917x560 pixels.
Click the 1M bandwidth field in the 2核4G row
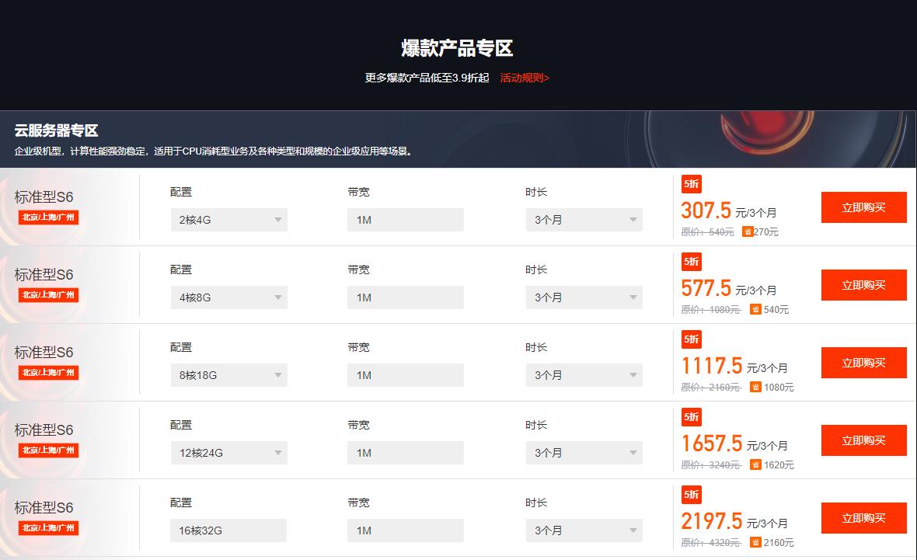pyautogui.click(x=406, y=220)
